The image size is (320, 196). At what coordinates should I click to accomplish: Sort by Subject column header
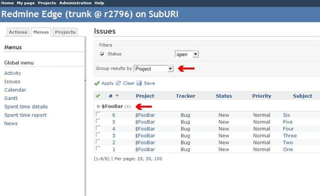(x=302, y=96)
